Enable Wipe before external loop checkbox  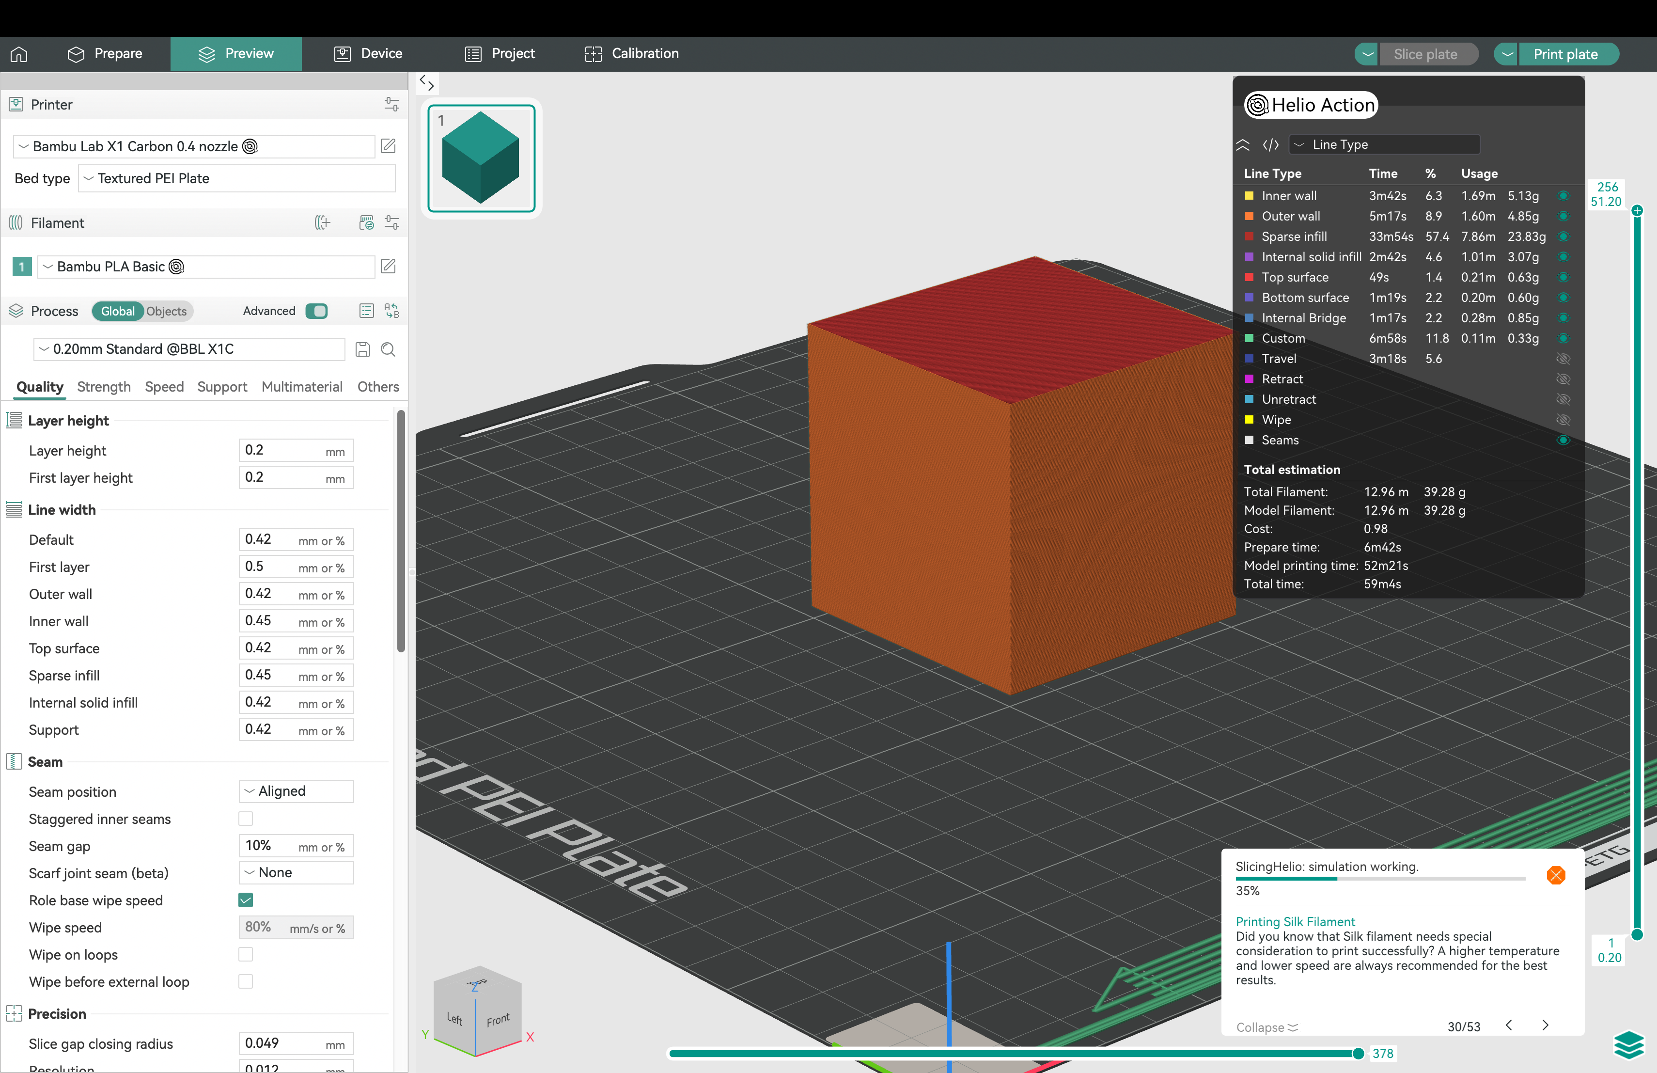click(x=246, y=981)
